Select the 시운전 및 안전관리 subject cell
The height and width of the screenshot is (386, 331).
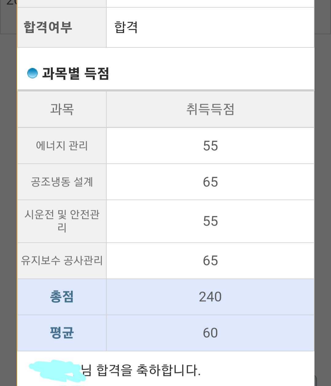click(62, 221)
